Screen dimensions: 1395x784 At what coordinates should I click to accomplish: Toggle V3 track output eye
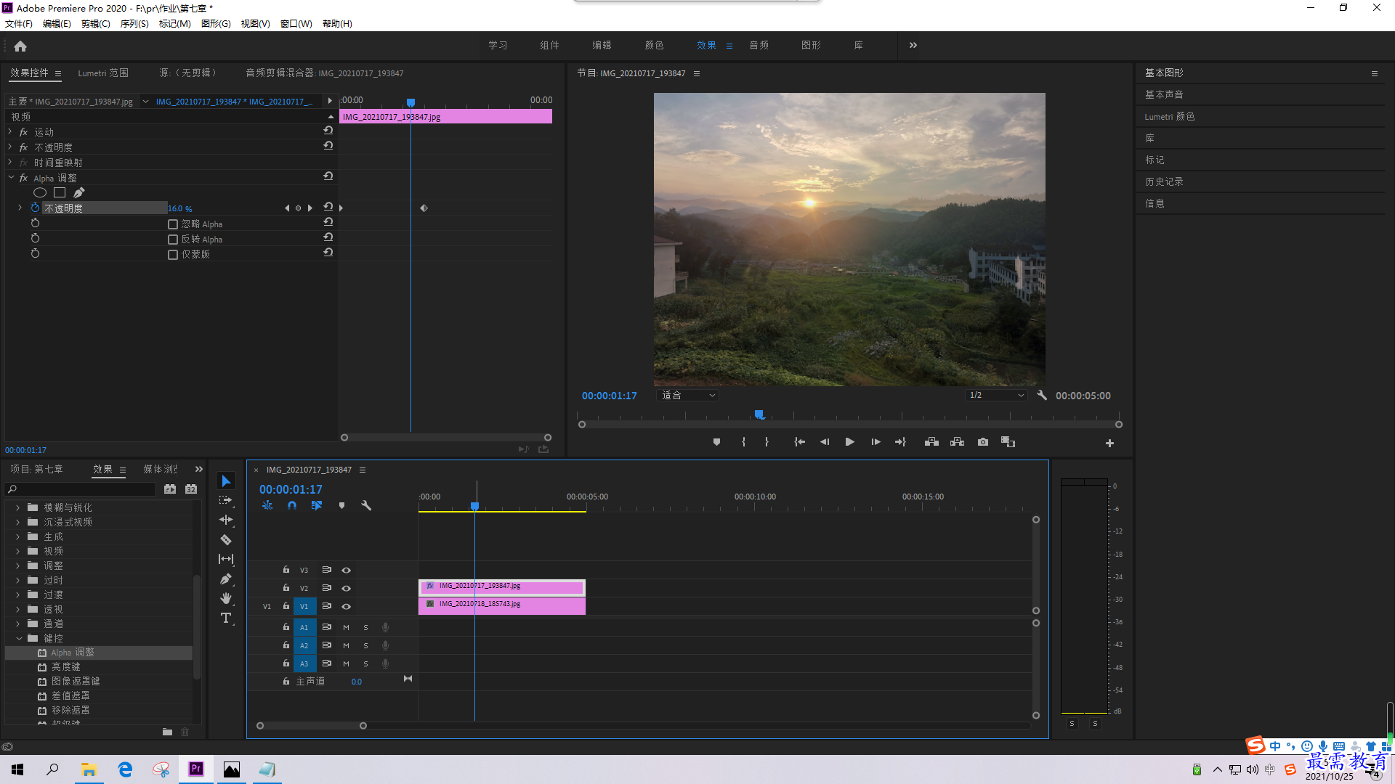tap(347, 571)
